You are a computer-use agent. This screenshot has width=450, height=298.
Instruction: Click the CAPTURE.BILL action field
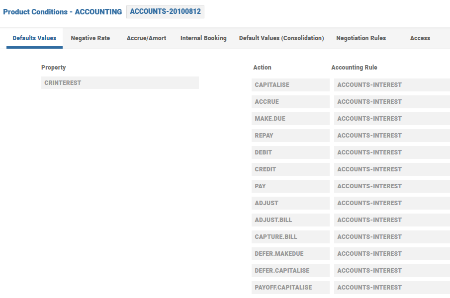[x=290, y=237]
